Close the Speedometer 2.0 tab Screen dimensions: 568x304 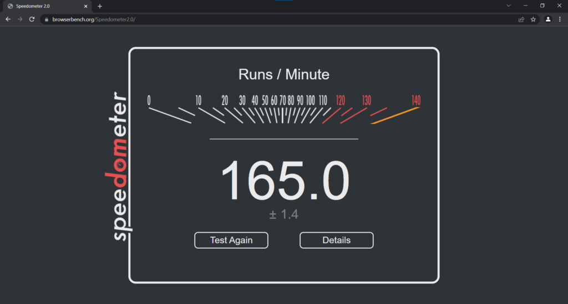pos(86,6)
